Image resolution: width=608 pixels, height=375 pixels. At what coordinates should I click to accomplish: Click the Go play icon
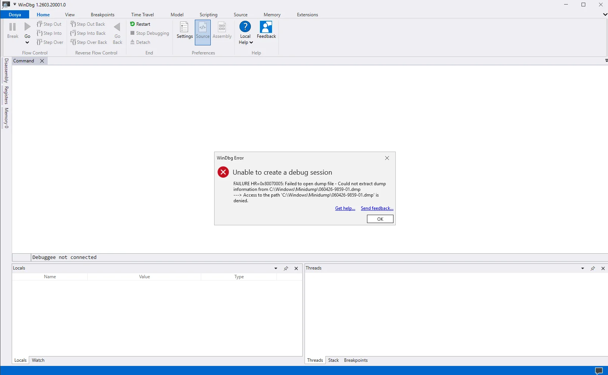coord(28,27)
